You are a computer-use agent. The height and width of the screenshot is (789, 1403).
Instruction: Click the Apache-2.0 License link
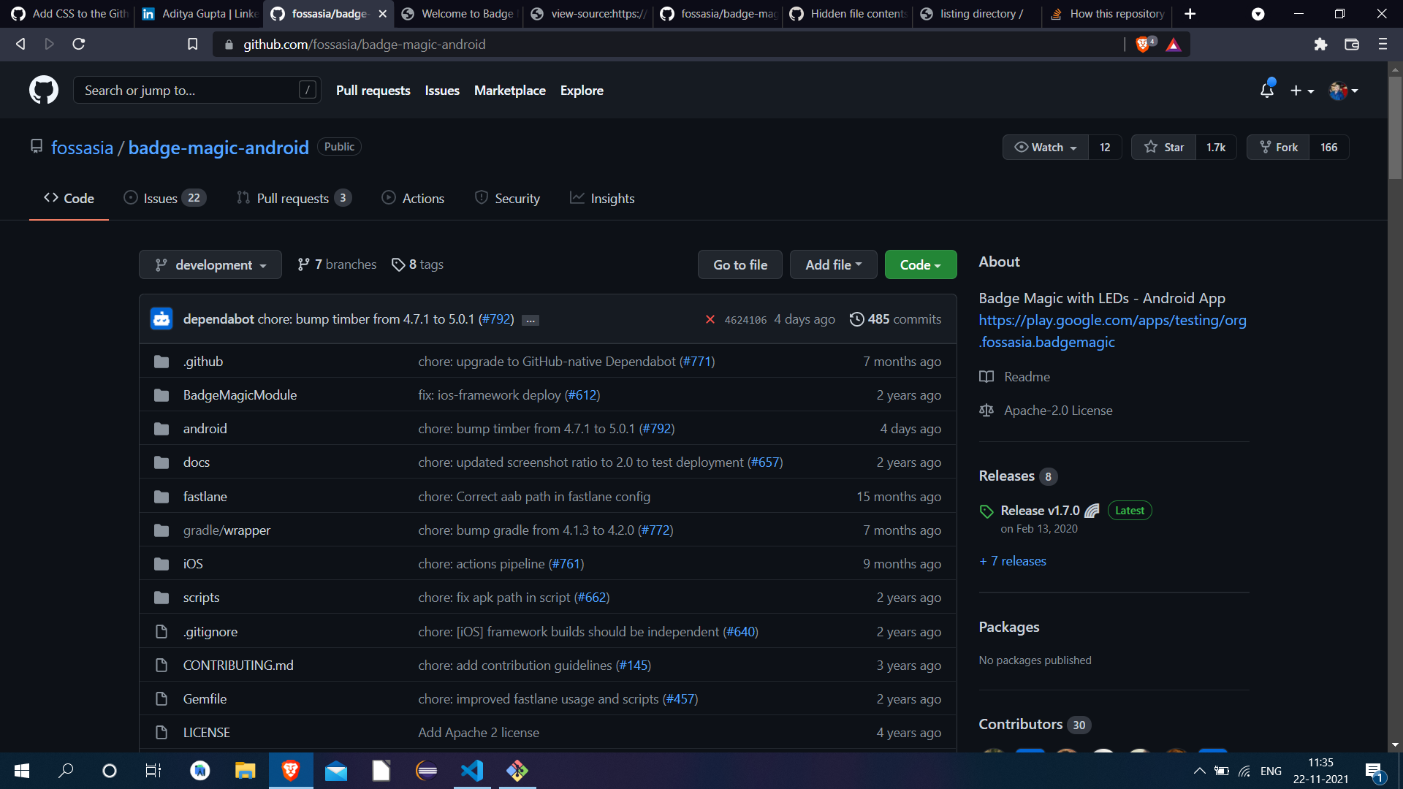click(x=1058, y=411)
